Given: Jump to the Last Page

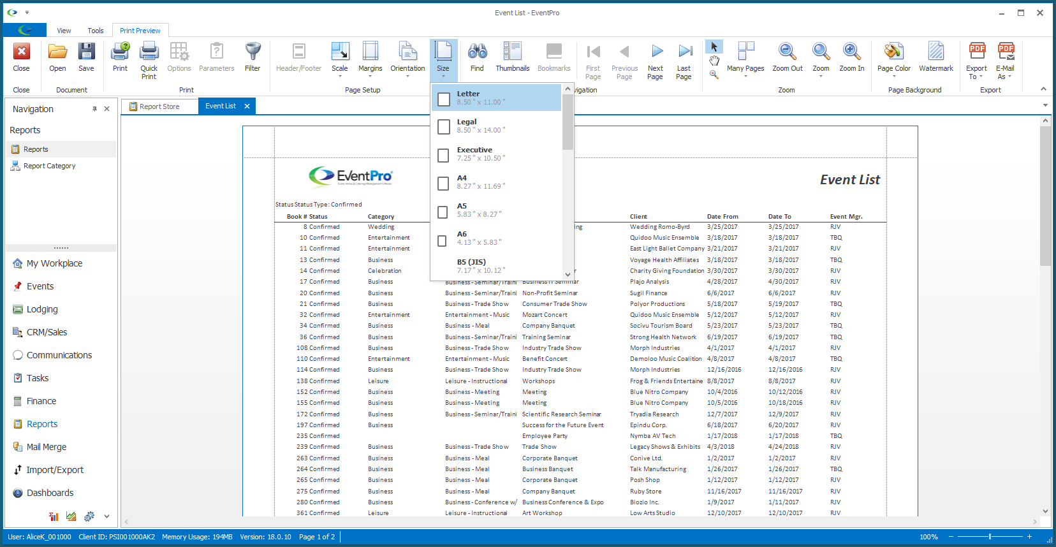Looking at the screenshot, I should (684, 61).
